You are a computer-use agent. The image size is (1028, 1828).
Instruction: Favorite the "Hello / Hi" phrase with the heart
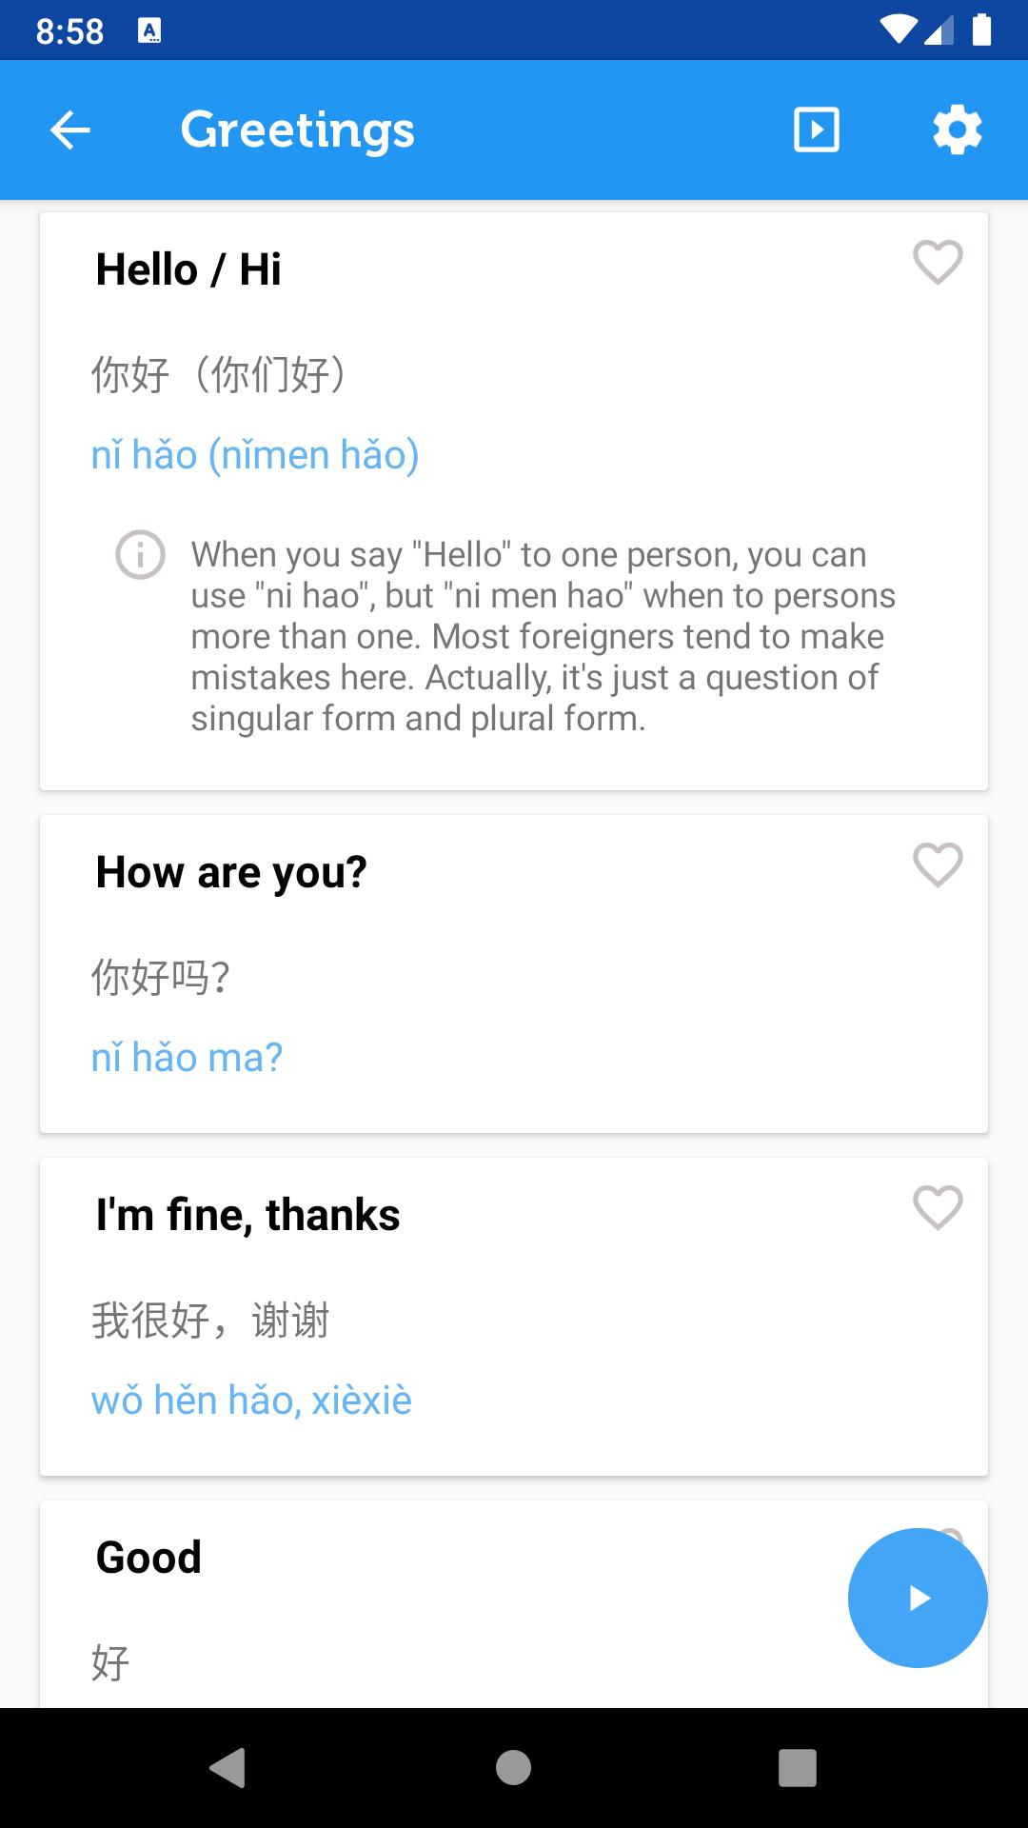[x=938, y=262]
